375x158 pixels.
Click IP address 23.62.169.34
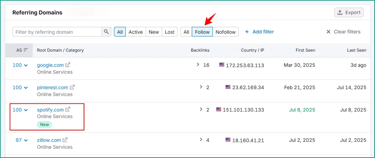pyautogui.click(x=248, y=87)
